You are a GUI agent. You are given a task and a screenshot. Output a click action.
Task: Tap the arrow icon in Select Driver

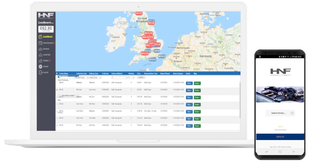coord(292,113)
